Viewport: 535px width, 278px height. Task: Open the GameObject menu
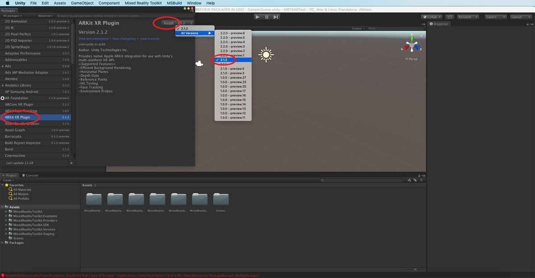[82, 3]
